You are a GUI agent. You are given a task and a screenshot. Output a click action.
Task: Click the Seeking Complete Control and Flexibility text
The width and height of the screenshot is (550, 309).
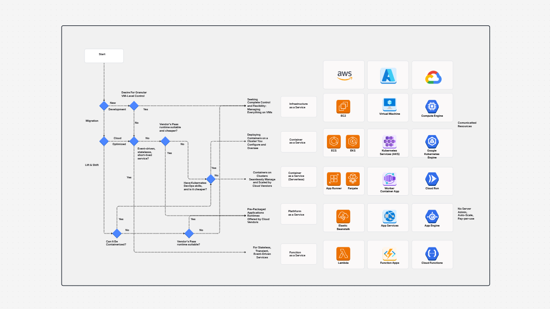pyautogui.click(x=259, y=106)
